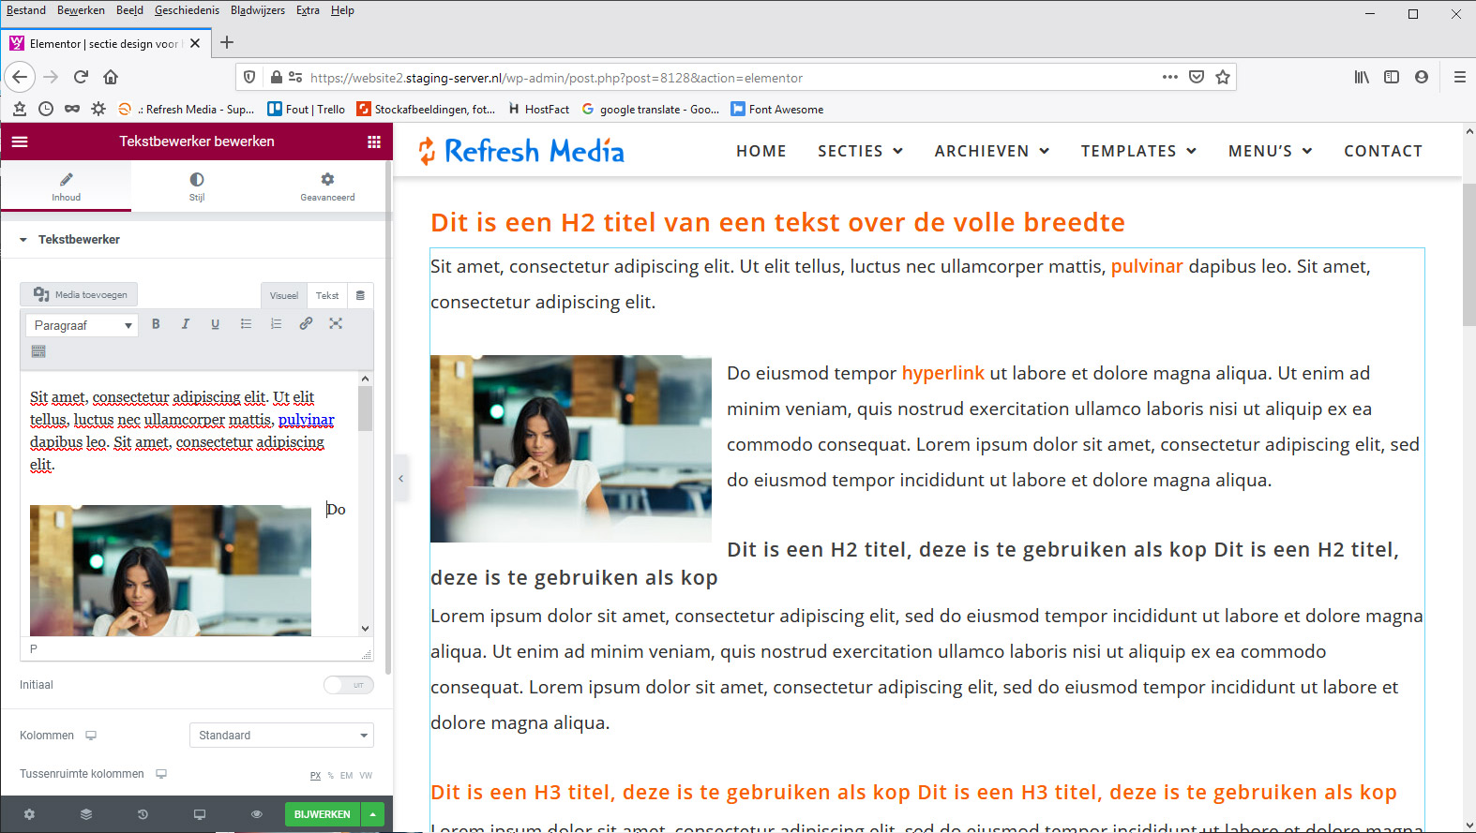Switch to the Tekst editor tab
This screenshot has height=833, width=1476.
click(326, 295)
